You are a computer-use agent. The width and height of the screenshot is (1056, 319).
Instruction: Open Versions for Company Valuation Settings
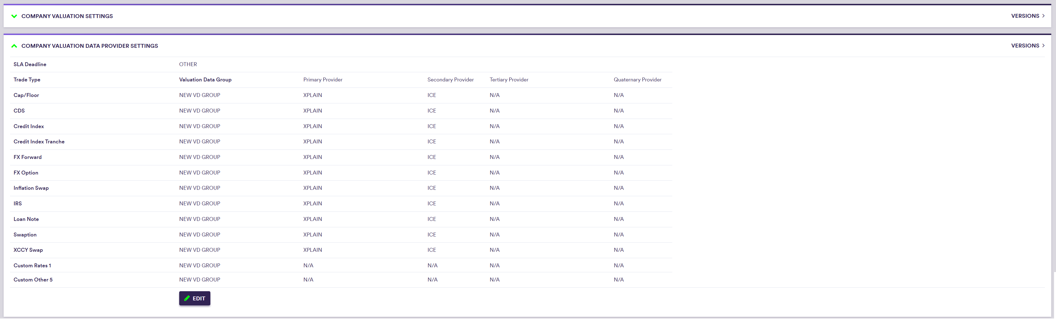tap(1027, 16)
